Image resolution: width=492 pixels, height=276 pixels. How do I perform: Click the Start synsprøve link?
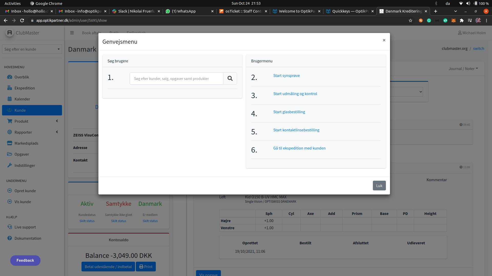tap(286, 76)
